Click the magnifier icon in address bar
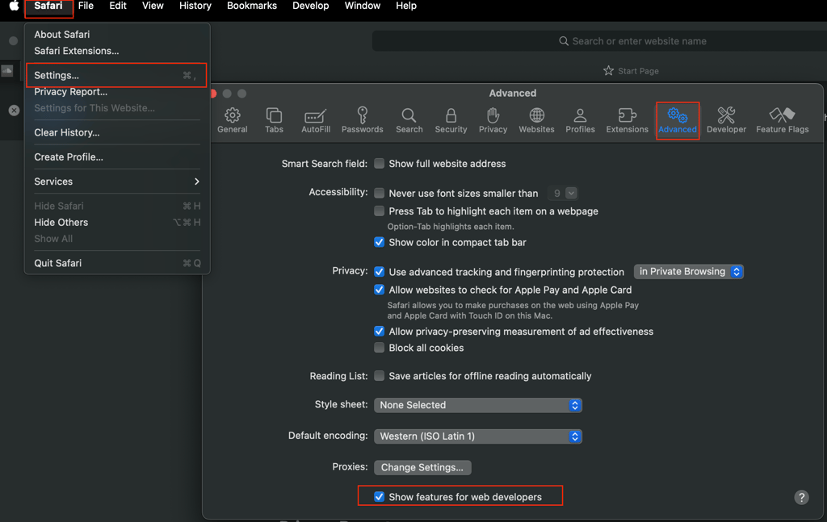 click(x=563, y=41)
